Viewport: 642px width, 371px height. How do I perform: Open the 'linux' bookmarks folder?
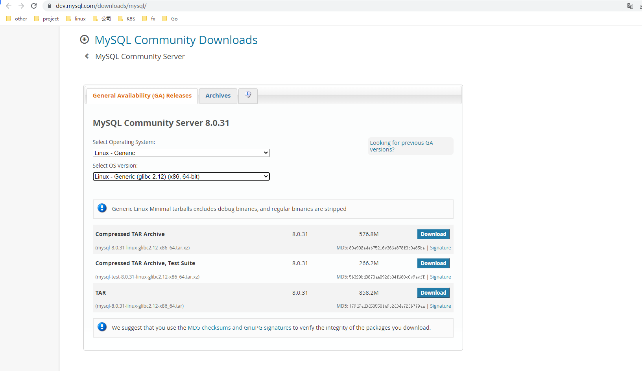coord(76,18)
